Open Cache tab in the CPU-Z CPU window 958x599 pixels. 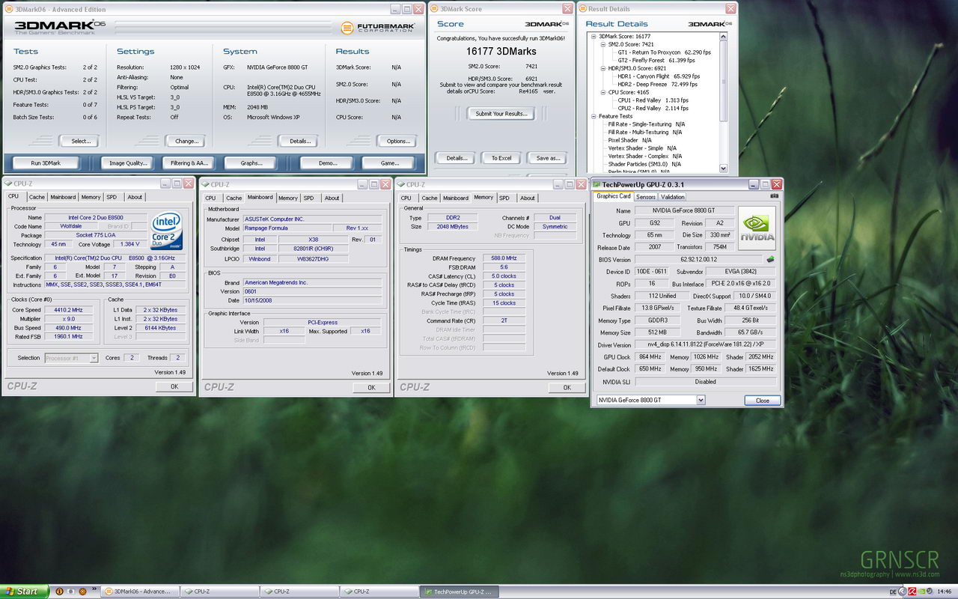[37, 198]
